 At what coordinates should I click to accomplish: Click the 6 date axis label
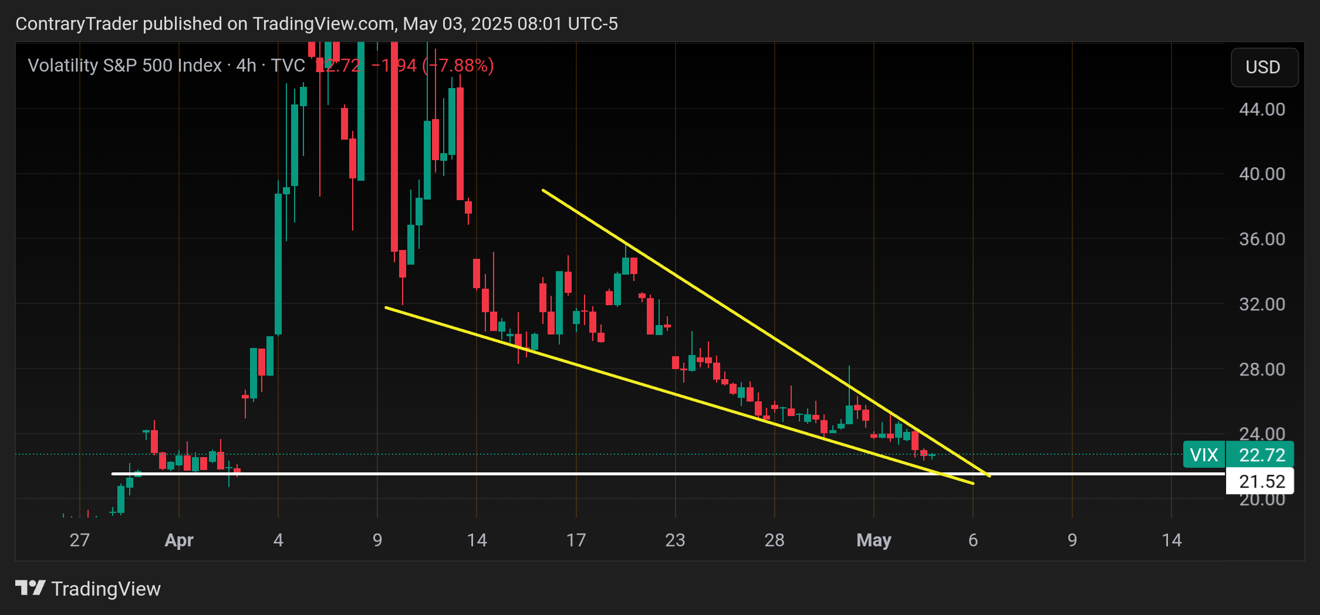coord(973,540)
